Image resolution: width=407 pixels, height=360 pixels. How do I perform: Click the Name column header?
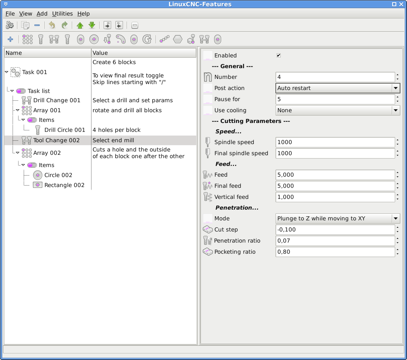tap(48, 53)
